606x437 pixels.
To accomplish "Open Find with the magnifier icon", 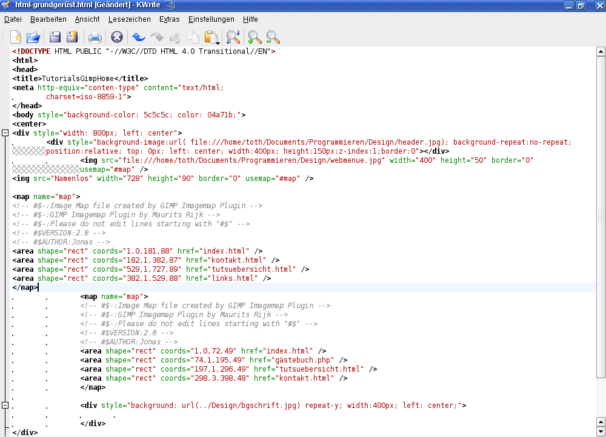I will tap(233, 37).
